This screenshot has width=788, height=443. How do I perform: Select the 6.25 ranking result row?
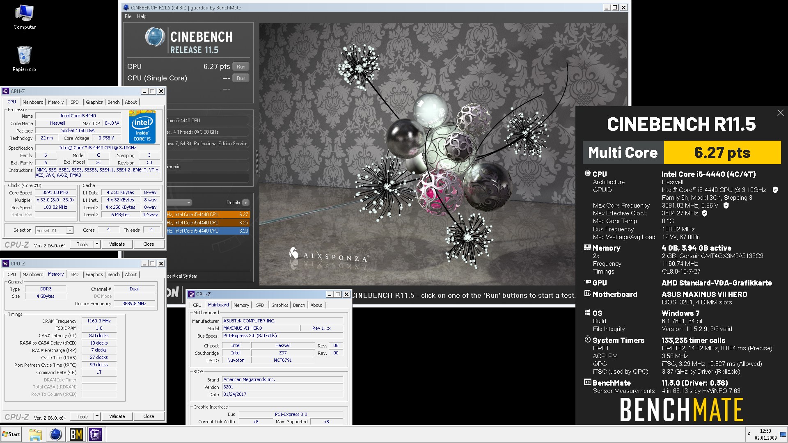click(x=208, y=223)
